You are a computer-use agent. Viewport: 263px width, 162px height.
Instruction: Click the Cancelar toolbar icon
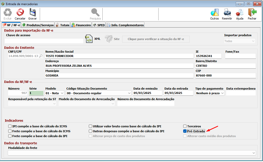20,12
